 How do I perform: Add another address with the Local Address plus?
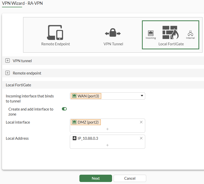pos(107,145)
